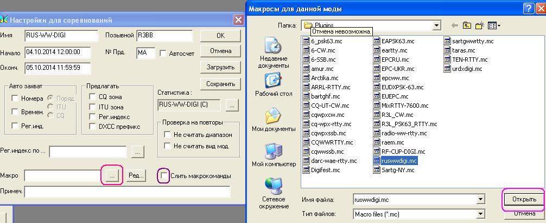Image resolution: width=546 pixels, height=223 pixels.
Task: Select the CQWWRTTY.mc file
Action: pos(332,142)
